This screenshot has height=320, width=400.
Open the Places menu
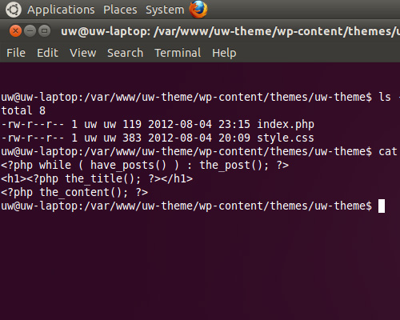120,10
